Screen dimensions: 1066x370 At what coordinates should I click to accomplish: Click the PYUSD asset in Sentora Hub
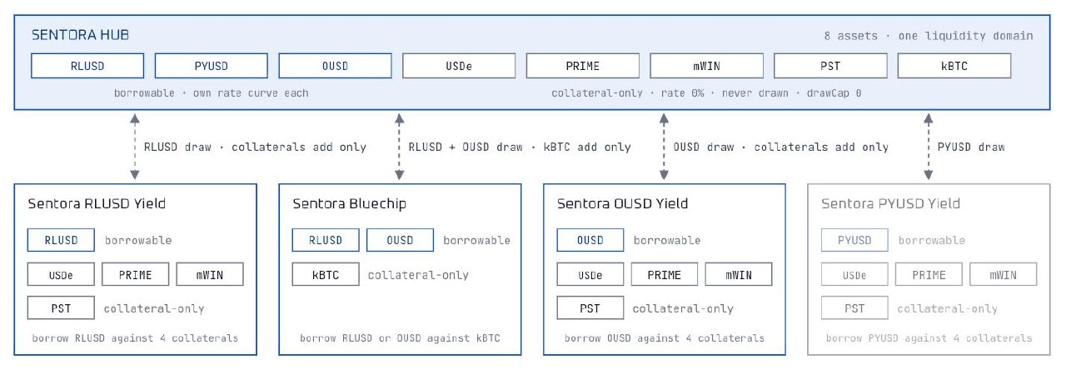pos(211,66)
